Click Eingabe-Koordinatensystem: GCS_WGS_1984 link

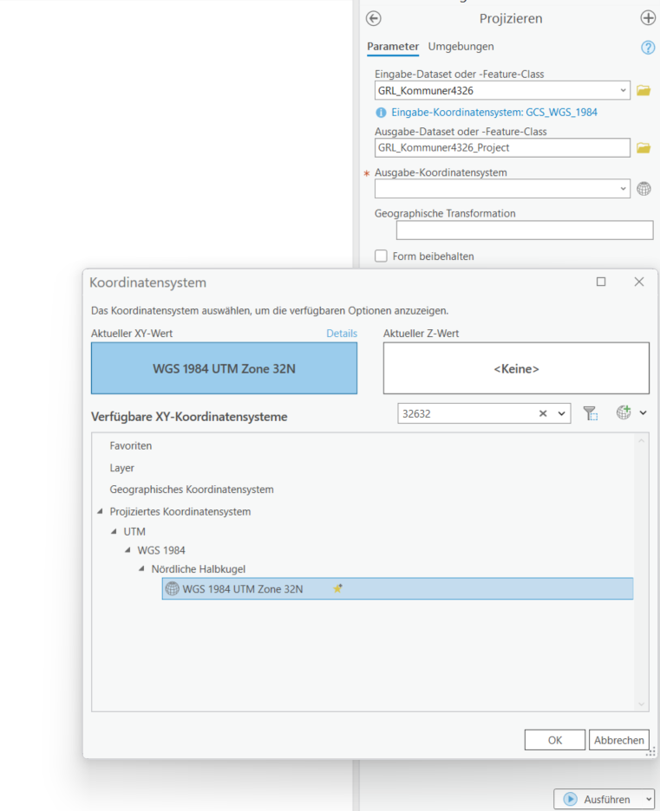pos(494,113)
